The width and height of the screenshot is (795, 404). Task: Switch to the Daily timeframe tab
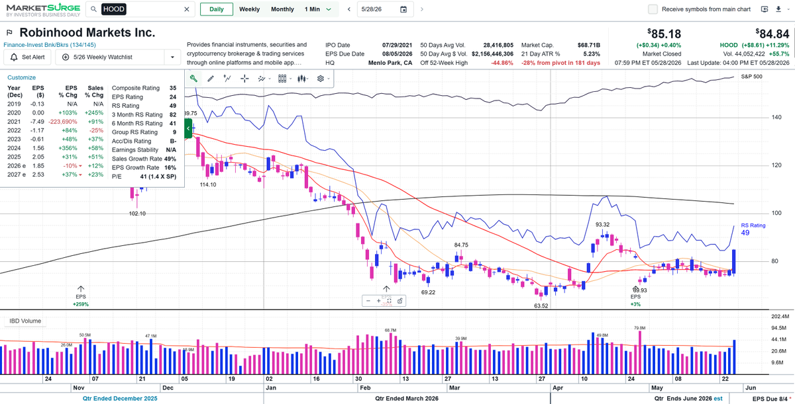point(216,9)
